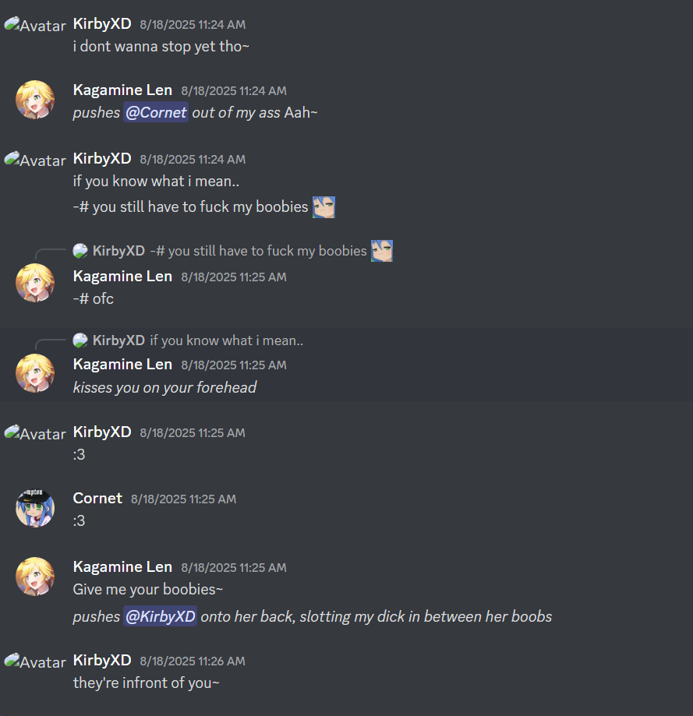Jump to the replied message "if you know what i mean.."
The height and width of the screenshot is (716, 693).
[227, 340]
